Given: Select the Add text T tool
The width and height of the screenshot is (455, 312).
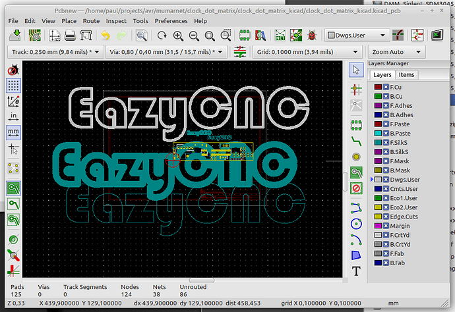Looking at the screenshot, I should [x=356, y=271].
